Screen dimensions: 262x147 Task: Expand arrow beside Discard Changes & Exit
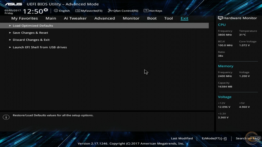click(10, 40)
